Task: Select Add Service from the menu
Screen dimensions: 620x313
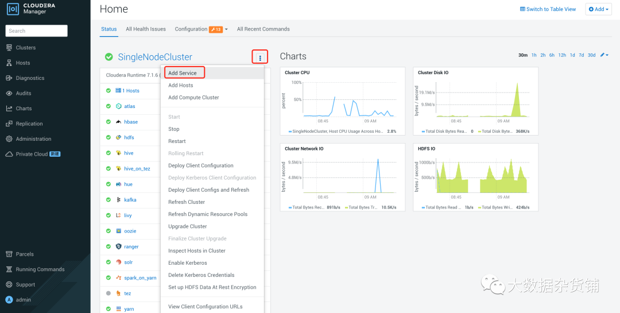Action: tap(183, 73)
